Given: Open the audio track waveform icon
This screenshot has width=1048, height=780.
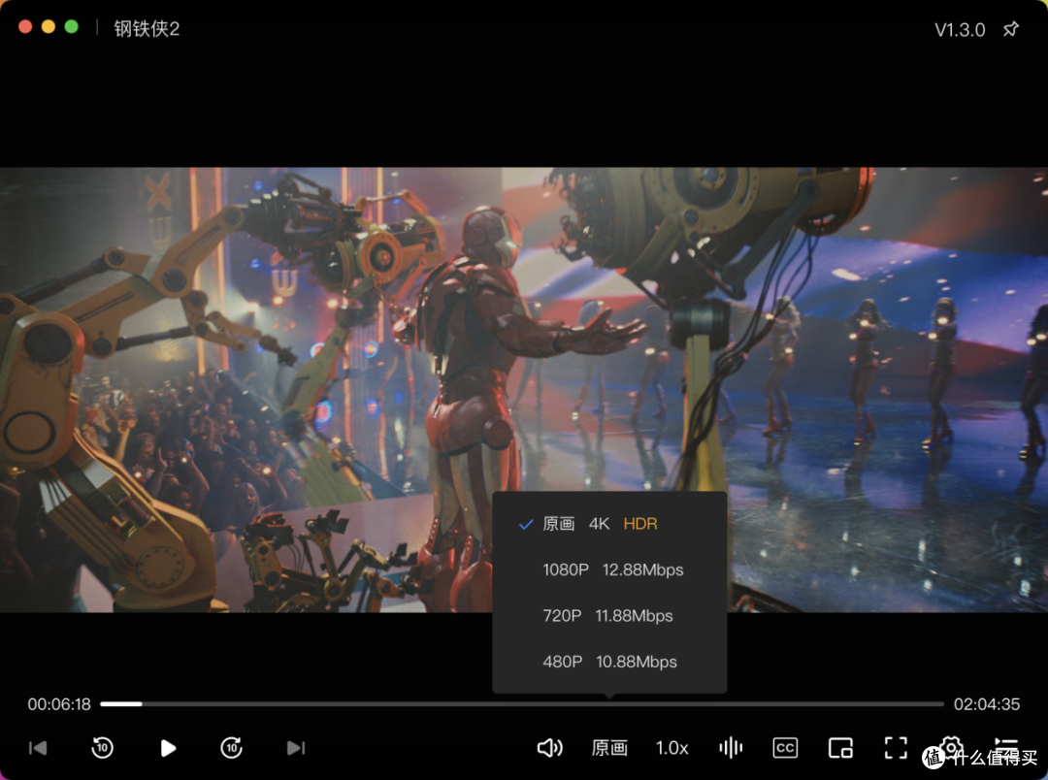Looking at the screenshot, I should click(x=731, y=747).
